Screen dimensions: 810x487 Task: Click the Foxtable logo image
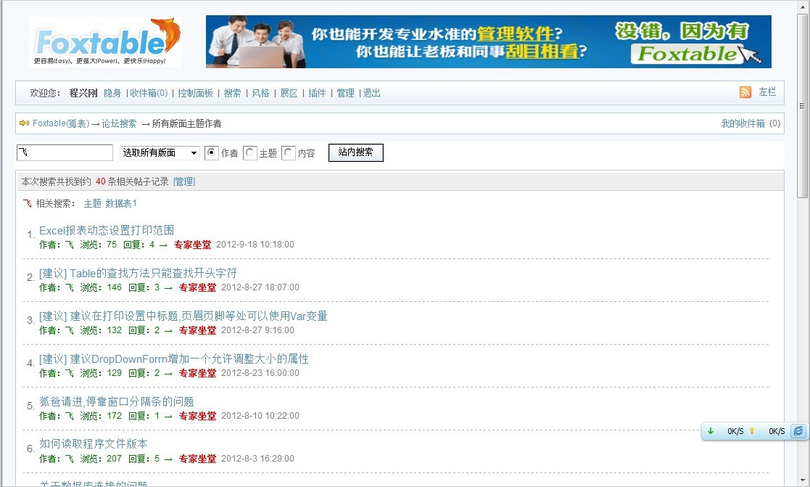[x=105, y=42]
